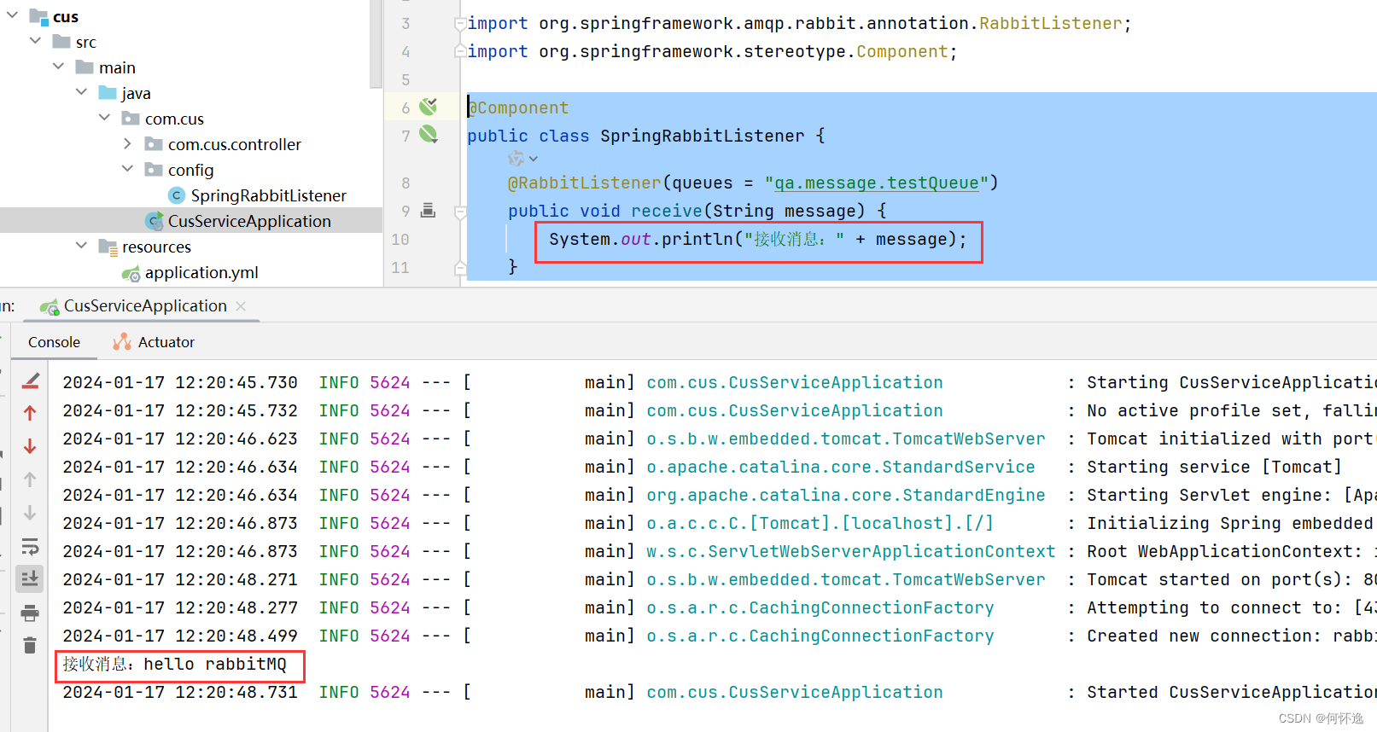
Task: Collapse the resources folder node
Action: (x=81, y=246)
